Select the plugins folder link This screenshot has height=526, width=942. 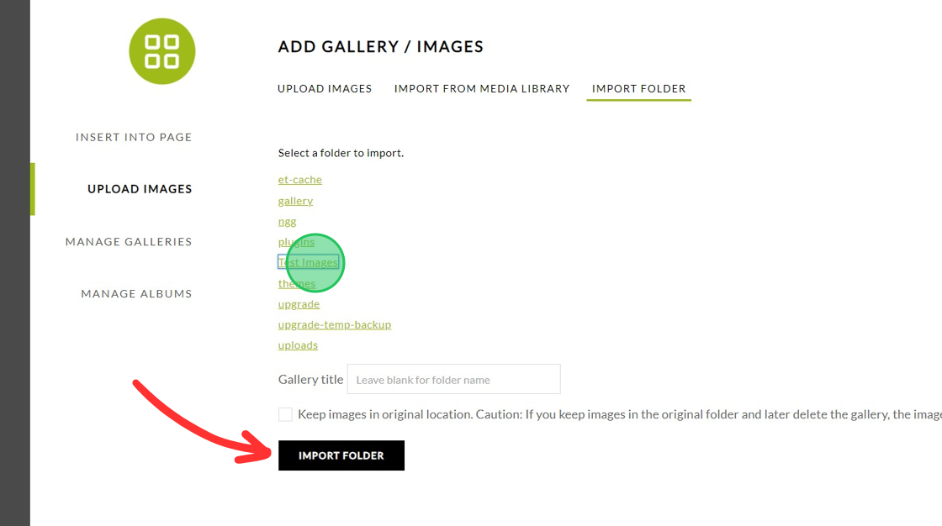[x=296, y=241]
